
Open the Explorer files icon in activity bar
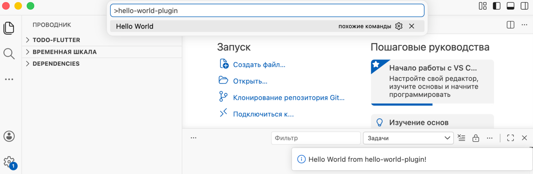click(9, 28)
